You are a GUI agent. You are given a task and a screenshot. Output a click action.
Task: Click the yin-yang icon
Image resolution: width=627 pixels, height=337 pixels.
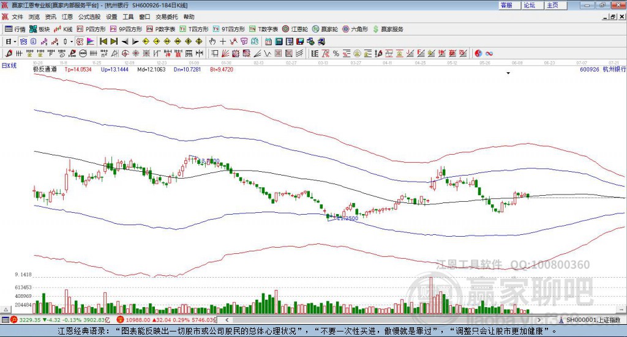click(x=478, y=53)
